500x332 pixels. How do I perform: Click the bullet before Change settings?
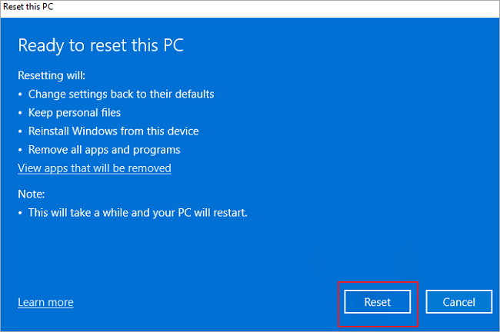click(x=21, y=95)
